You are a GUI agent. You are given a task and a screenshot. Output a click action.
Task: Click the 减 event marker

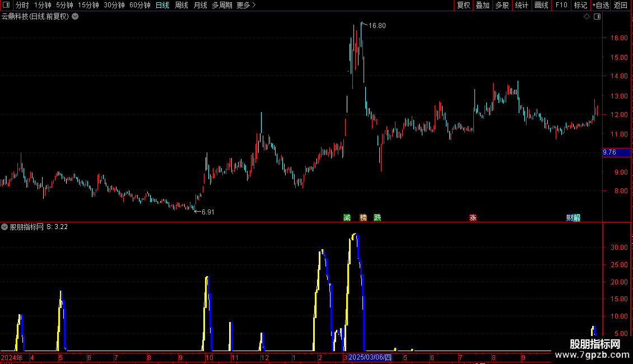pyautogui.click(x=347, y=218)
